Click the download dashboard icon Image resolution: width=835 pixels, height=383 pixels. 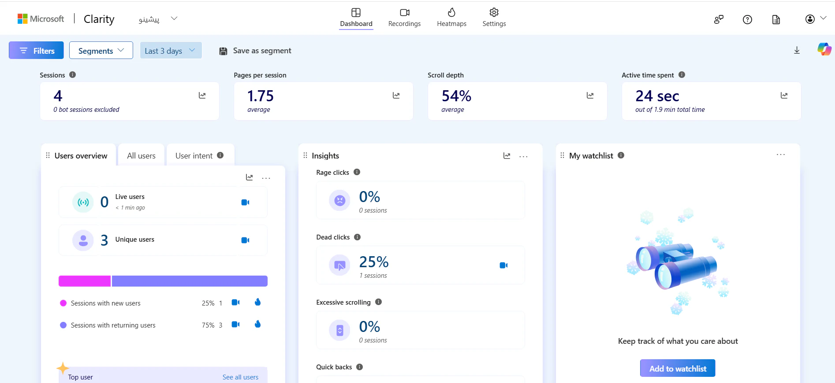[x=797, y=51]
